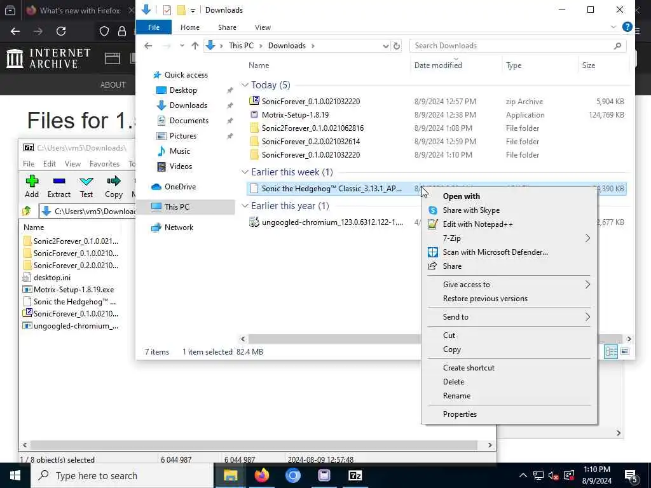Open the File ribbon tab
This screenshot has height=488, width=651.
tap(154, 27)
